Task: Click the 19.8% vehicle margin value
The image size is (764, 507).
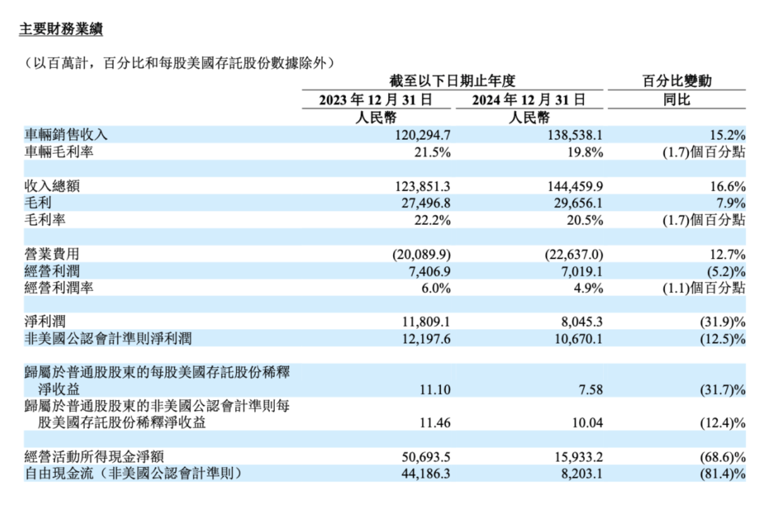Action: pyautogui.click(x=585, y=152)
